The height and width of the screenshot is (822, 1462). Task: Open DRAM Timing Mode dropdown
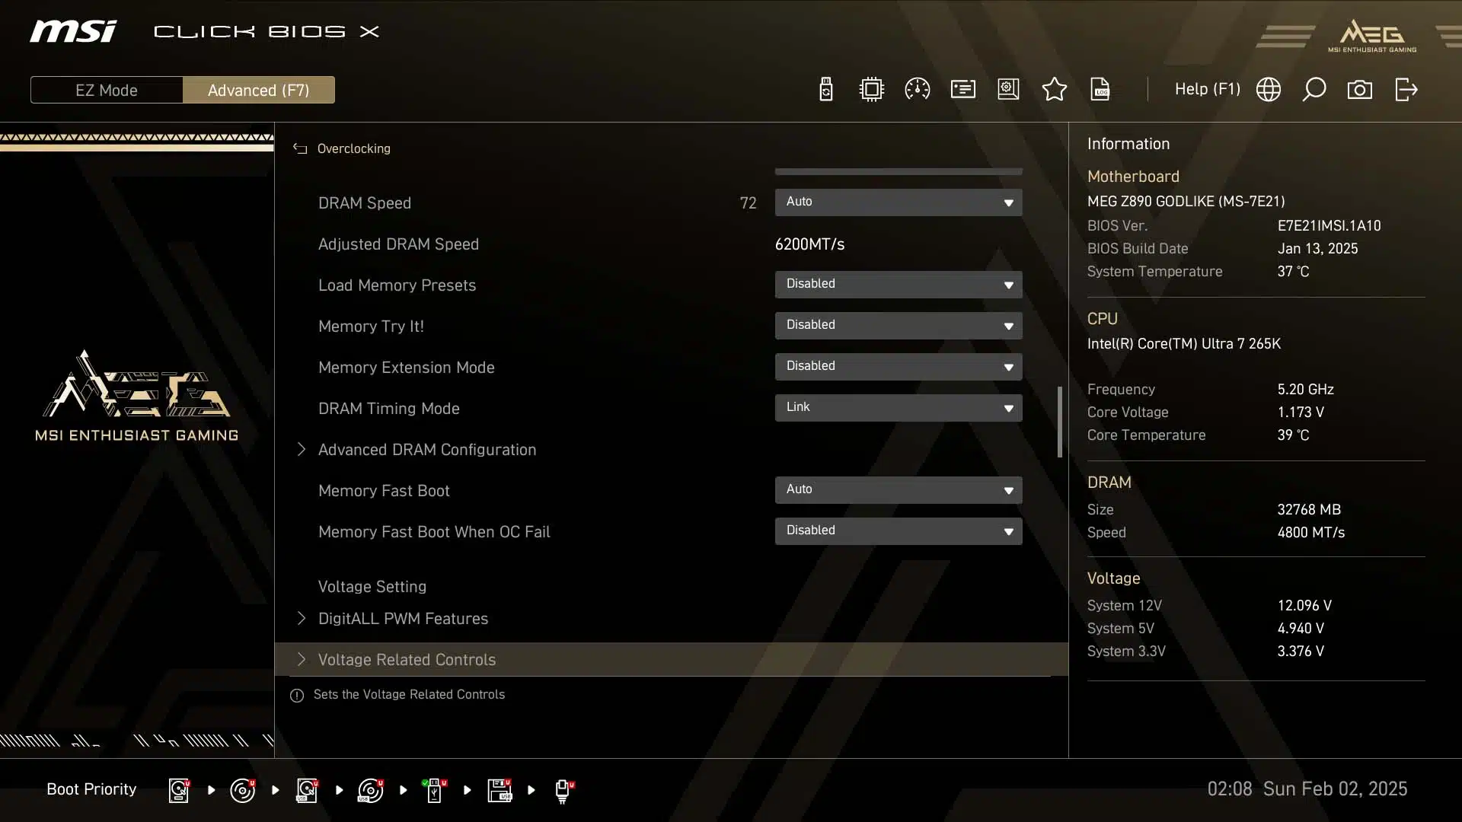(x=899, y=407)
